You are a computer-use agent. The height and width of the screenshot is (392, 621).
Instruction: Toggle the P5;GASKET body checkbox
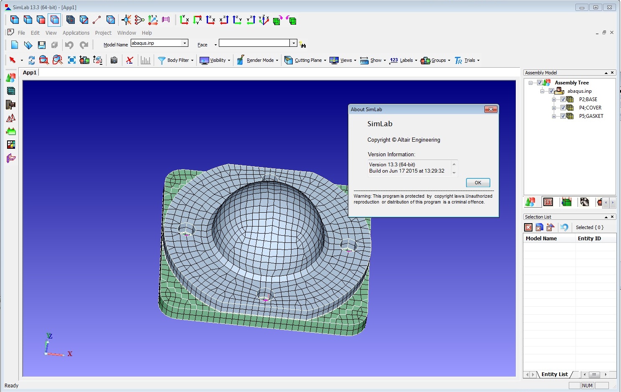point(563,116)
